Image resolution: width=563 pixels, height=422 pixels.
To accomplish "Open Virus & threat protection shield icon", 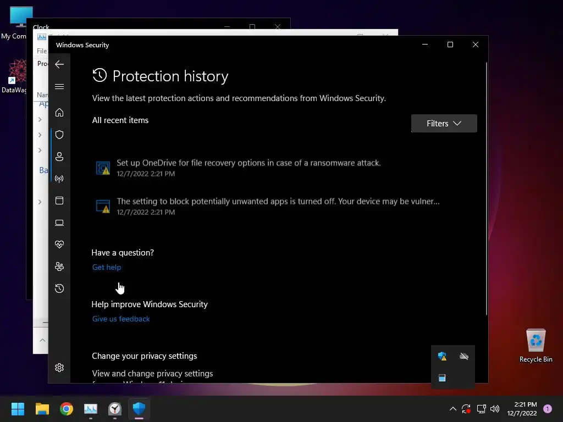I will pos(59,135).
